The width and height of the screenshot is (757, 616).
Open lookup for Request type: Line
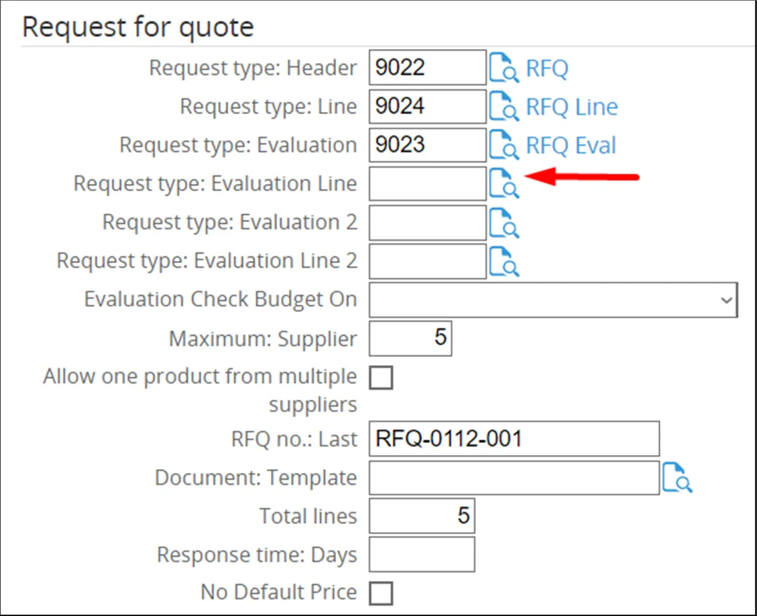504,107
